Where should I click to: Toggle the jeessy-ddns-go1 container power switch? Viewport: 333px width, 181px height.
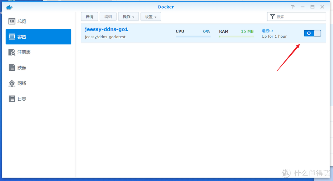click(x=312, y=33)
